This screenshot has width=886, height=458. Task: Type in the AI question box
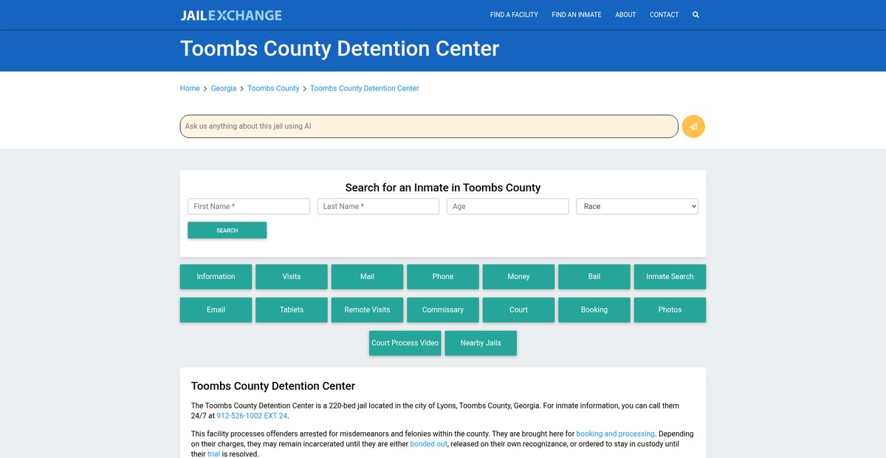pyautogui.click(x=428, y=126)
